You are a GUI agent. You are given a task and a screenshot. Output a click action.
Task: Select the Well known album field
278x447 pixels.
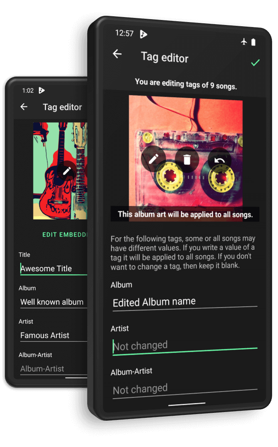pyautogui.click(x=53, y=302)
